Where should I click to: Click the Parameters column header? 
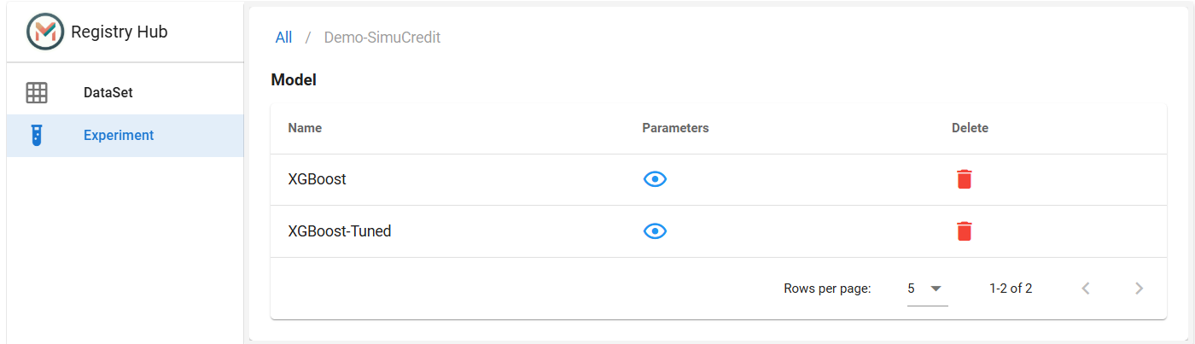point(676,128)
